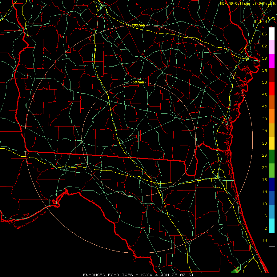This screenshot has height=277, width=277.
Task: Click the light pink legend swatch
Action: 272,47
